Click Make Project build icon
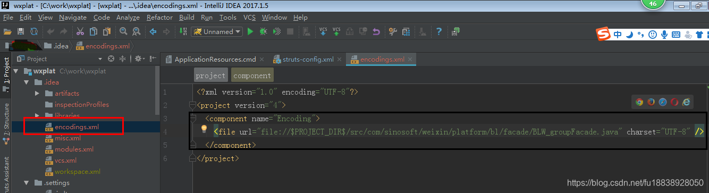709x193 pixels. [x=182, y=31]
